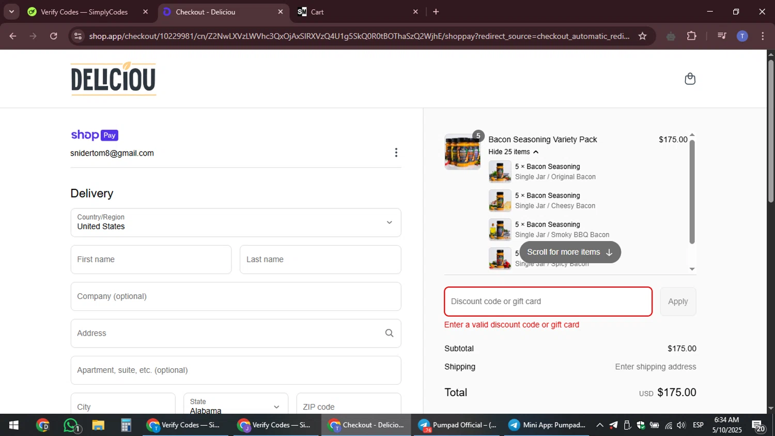Viewport: 775px width, 436px height.
Task: Click the browser address bar URL
Action: coord(359,36)
